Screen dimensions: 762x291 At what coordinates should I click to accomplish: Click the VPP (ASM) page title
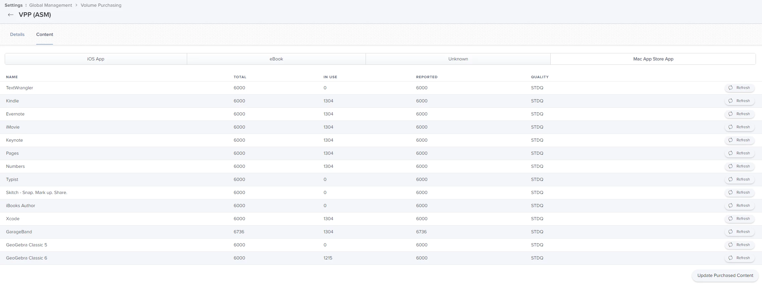(35, 15)
